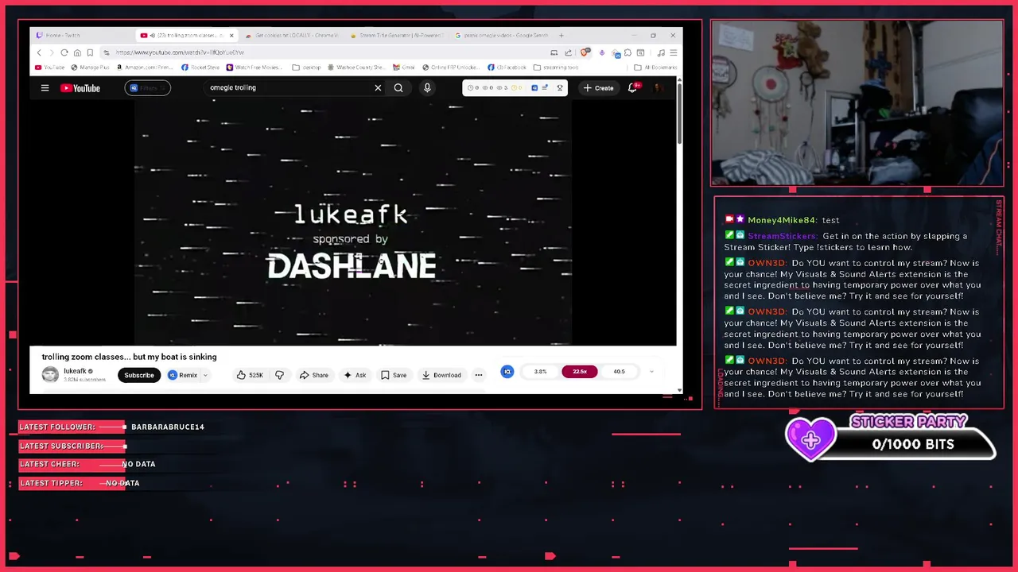Screen dimensions: 1018x572
Task: Switch to prank omegle videos Google tab
Action: [500, 35]
